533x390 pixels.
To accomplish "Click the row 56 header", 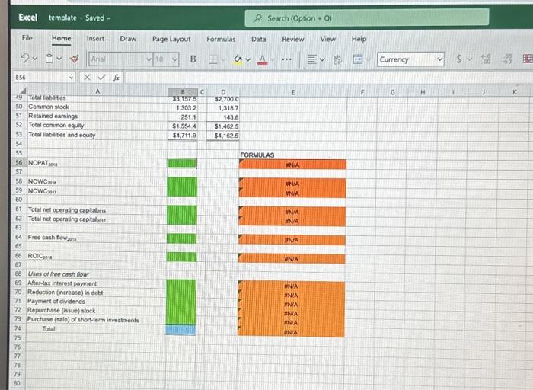I will 19,162.
